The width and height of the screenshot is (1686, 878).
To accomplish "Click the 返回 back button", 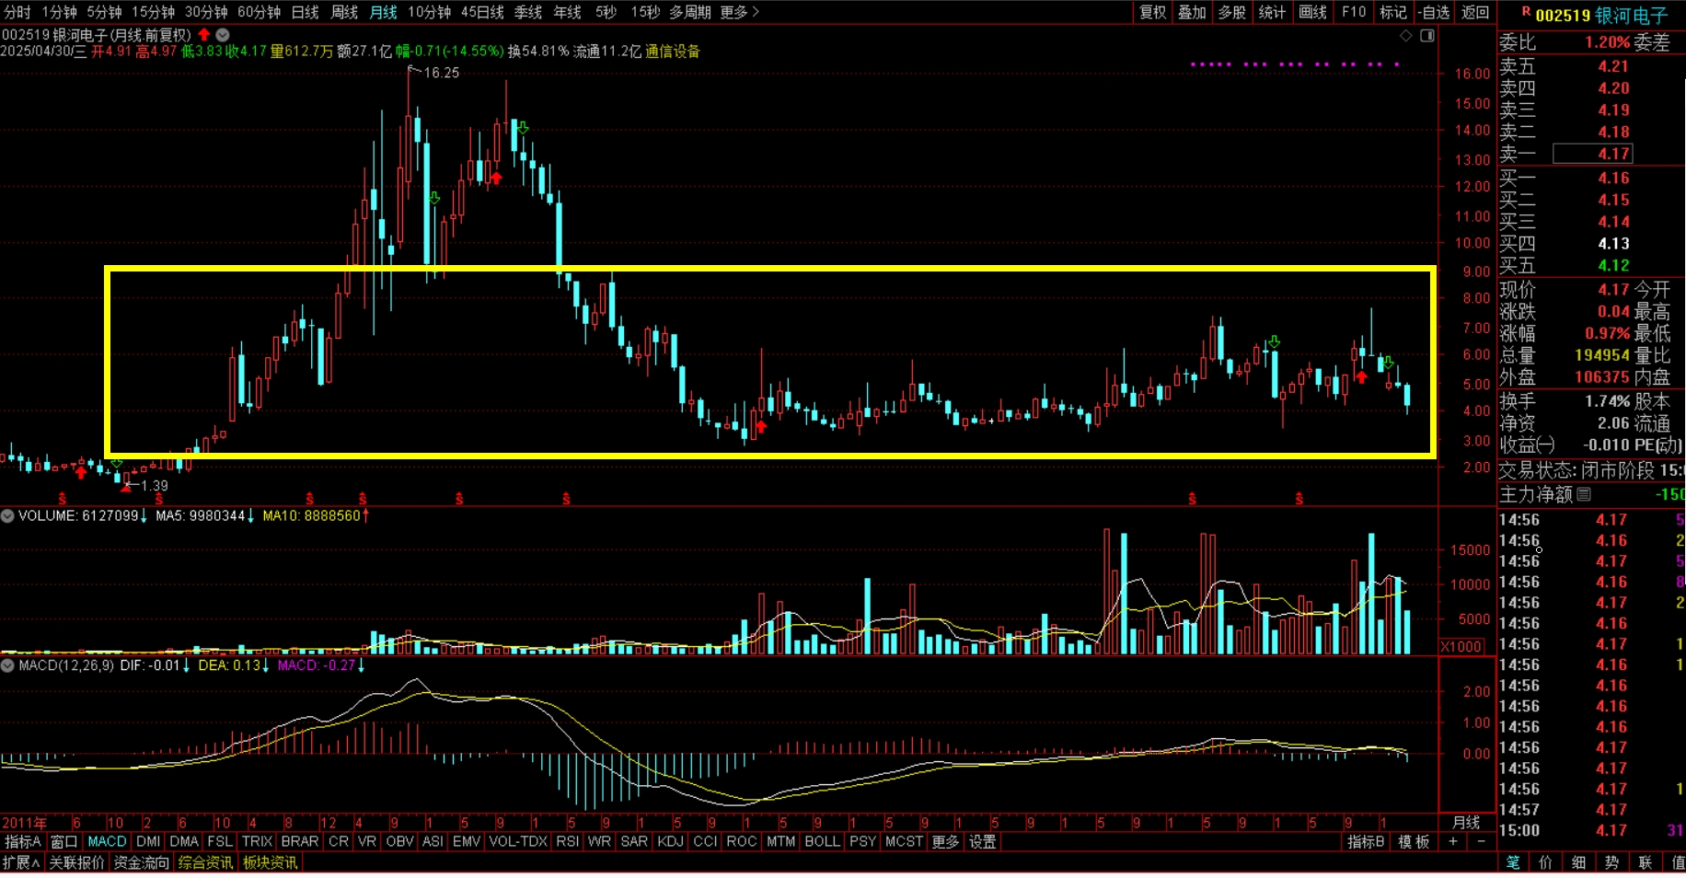I will pos(1475,12).
